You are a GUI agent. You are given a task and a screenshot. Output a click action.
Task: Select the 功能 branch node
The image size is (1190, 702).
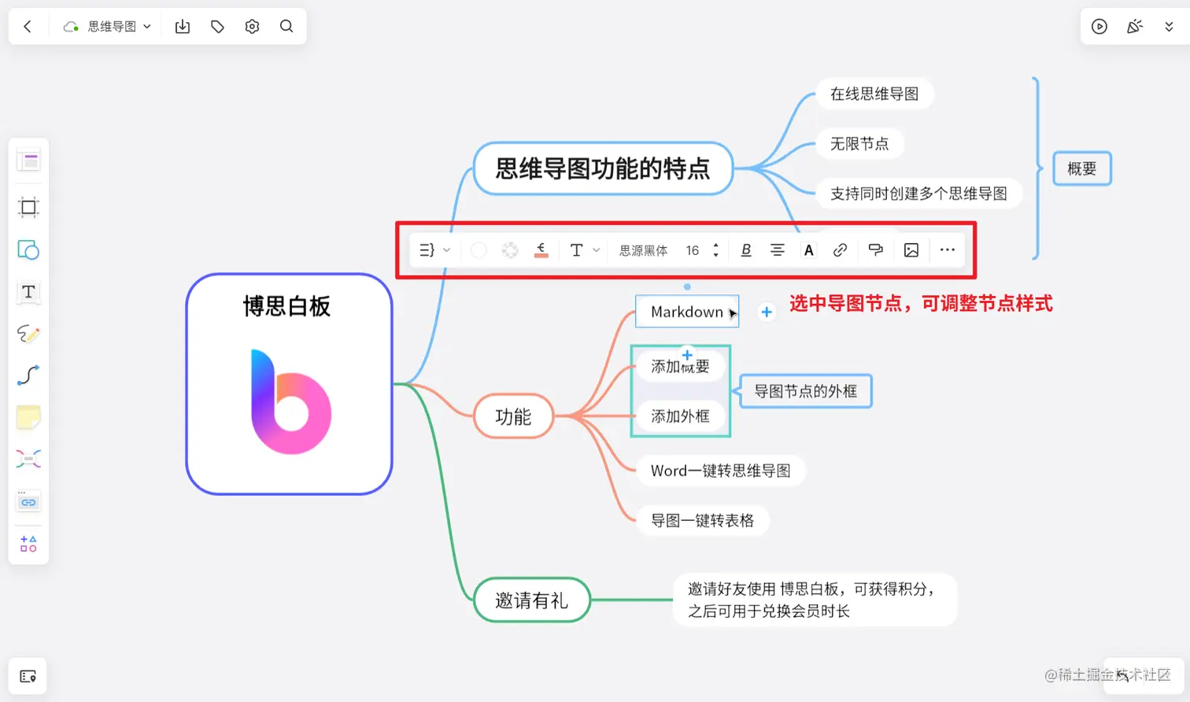(513, 417)
